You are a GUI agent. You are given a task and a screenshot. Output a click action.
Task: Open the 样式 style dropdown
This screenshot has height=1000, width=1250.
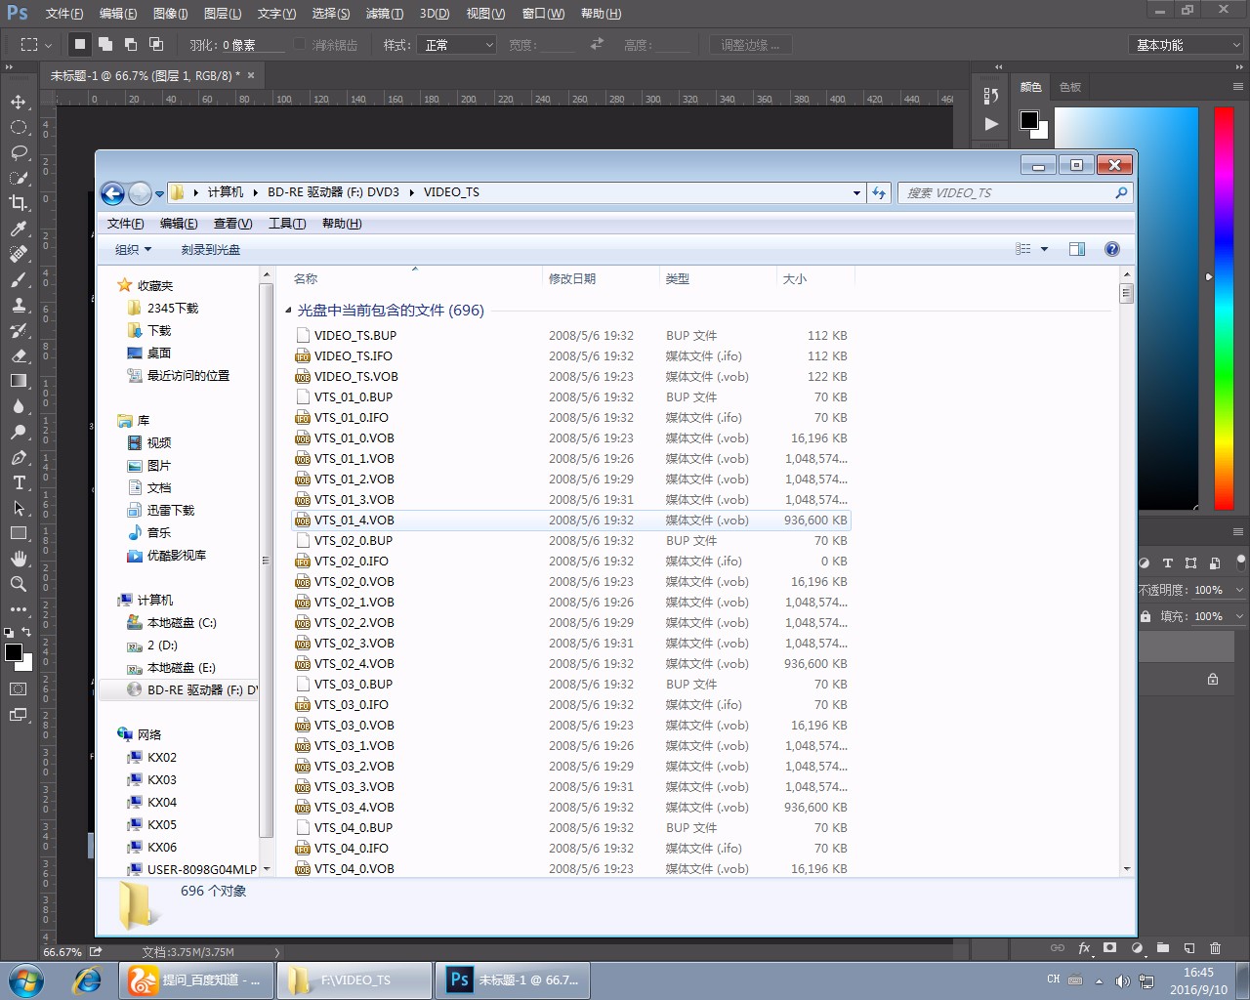pos(458,45)
